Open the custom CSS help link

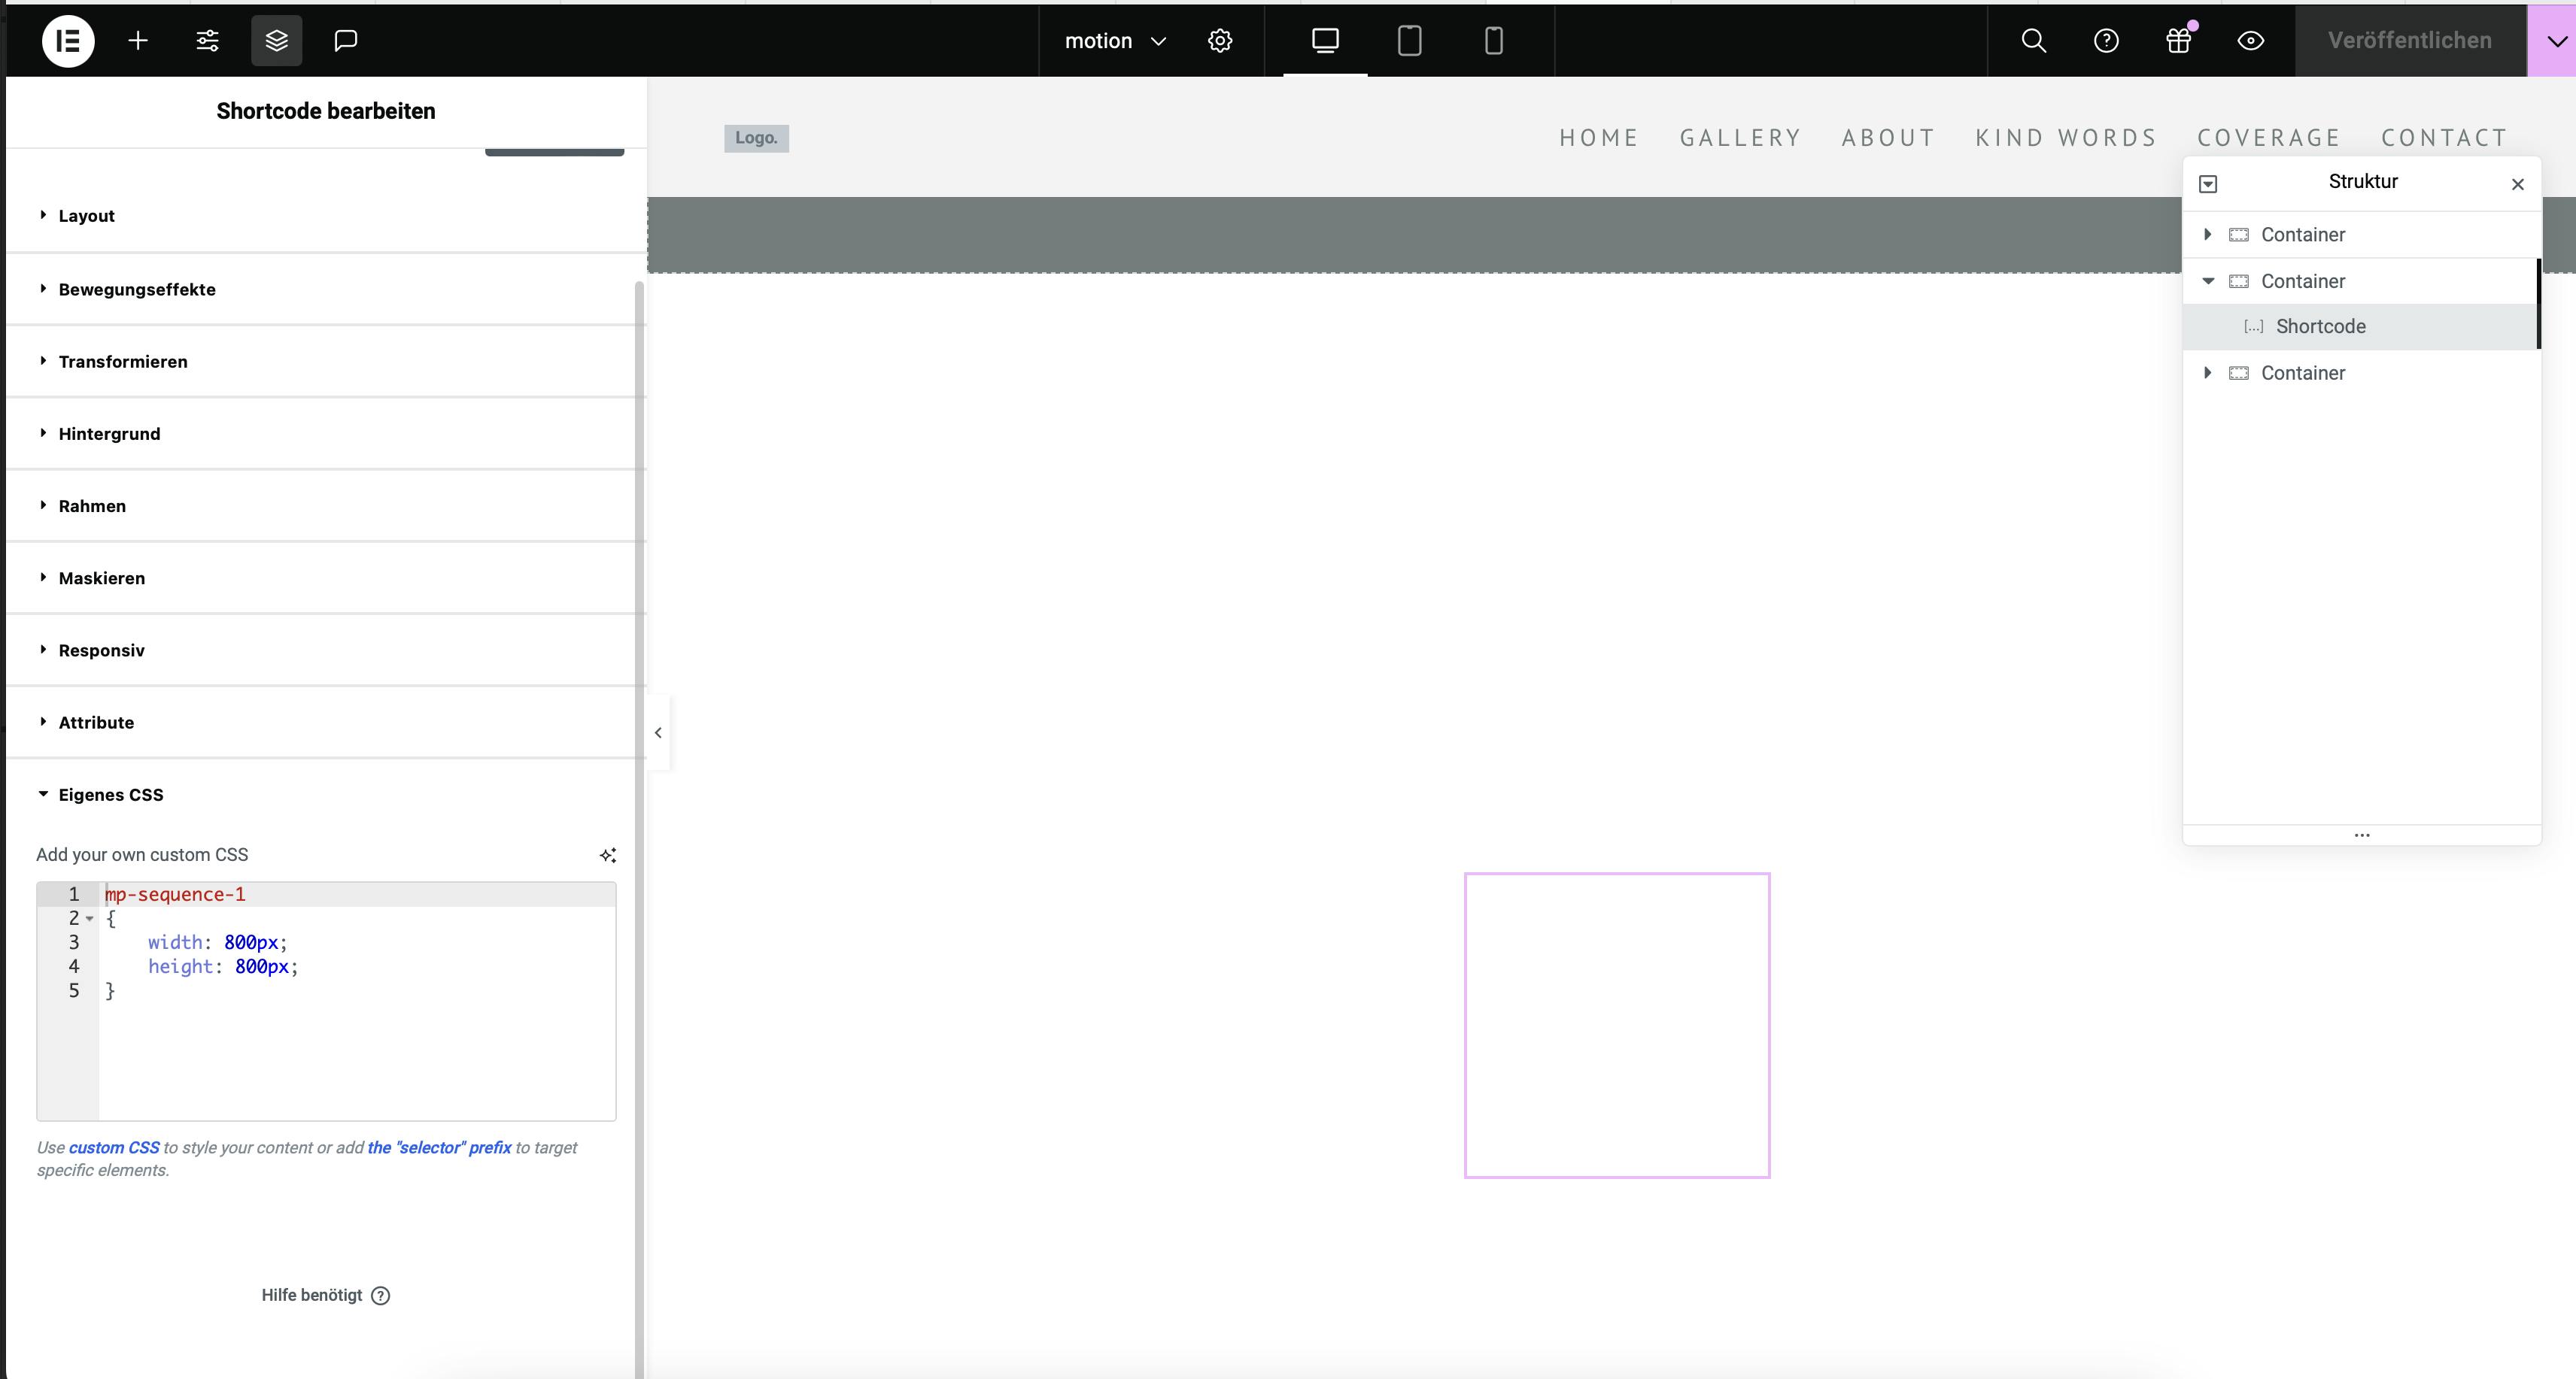[x=114, y=1147]
